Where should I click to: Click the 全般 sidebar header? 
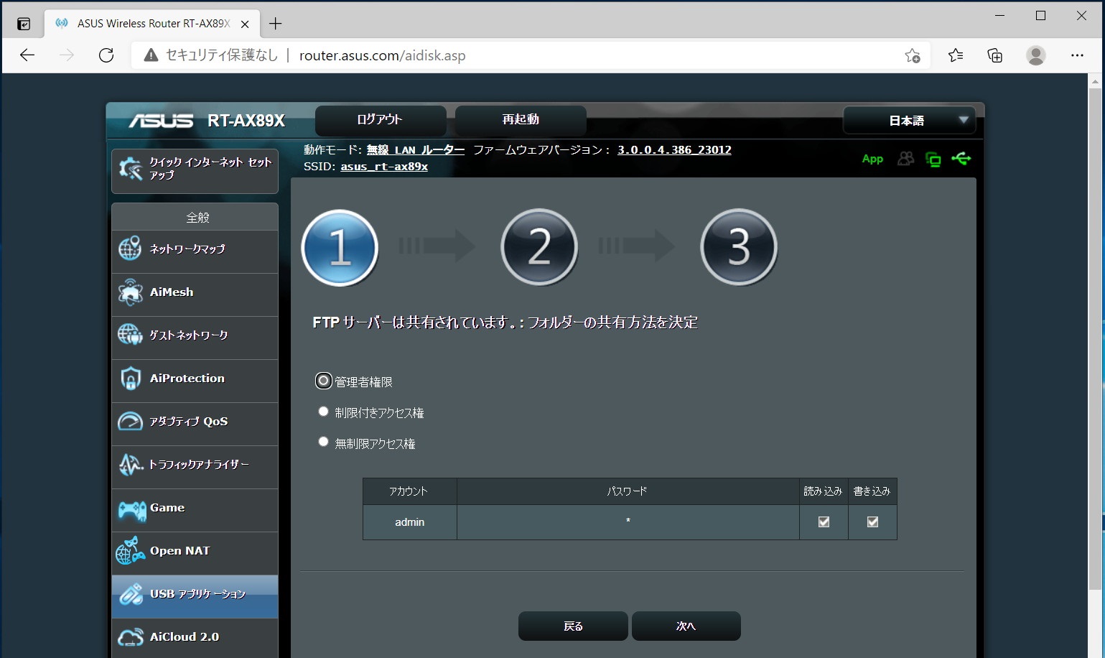pyautogui.click(x=195, y=217)
